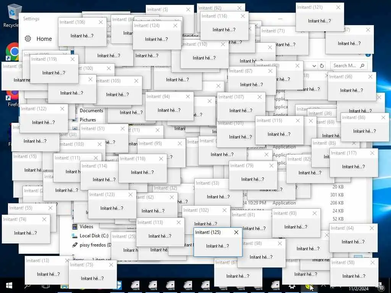Click the Pictures folder icon in Explorer

(75, 120)
